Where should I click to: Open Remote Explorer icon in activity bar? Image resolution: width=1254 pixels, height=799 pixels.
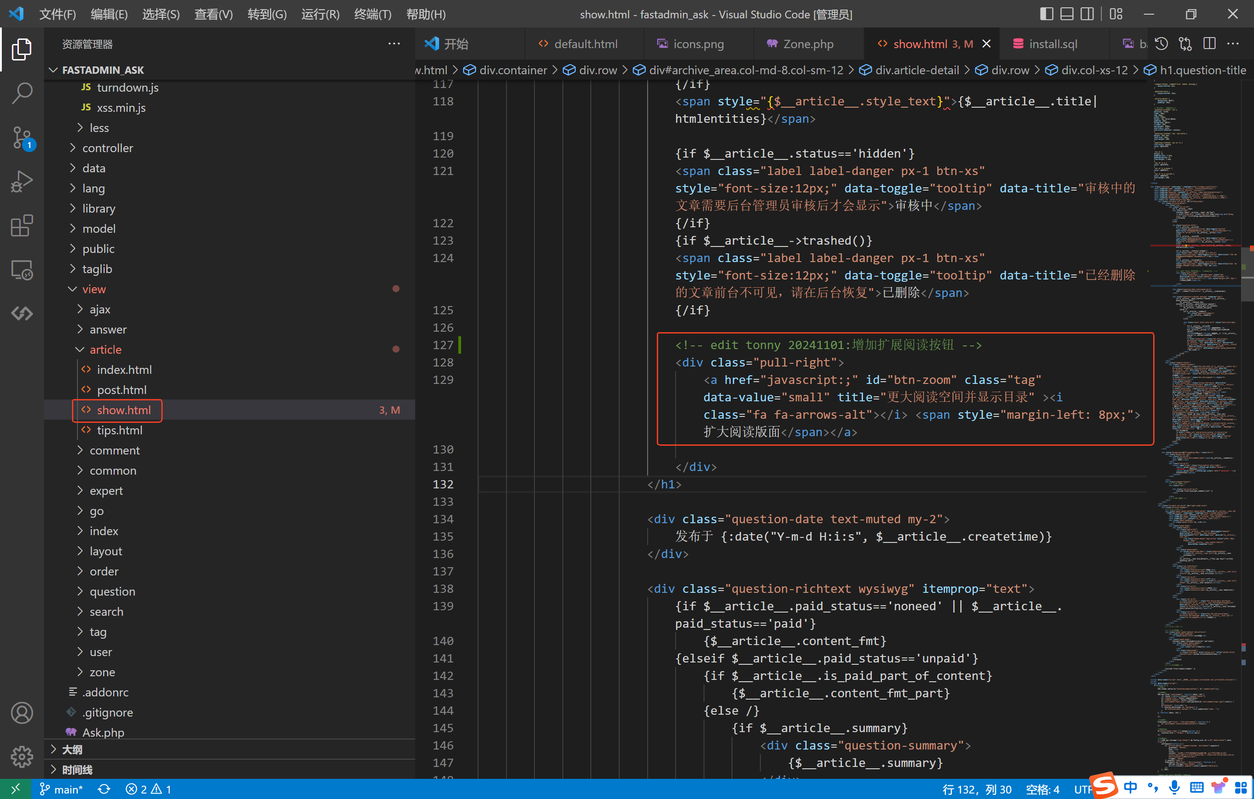(22, 270)
